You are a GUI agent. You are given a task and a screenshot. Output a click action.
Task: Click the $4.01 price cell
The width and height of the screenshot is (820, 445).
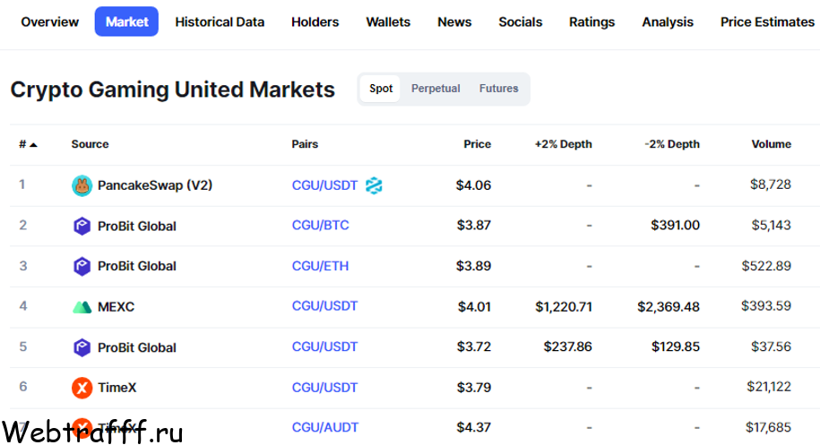click(474, 306)
